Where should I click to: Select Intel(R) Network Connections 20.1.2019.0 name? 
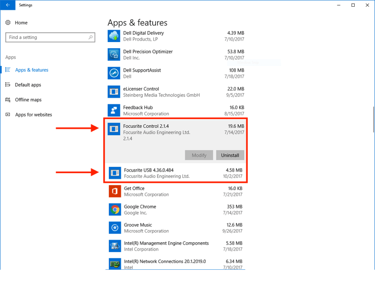click(165, 261)
